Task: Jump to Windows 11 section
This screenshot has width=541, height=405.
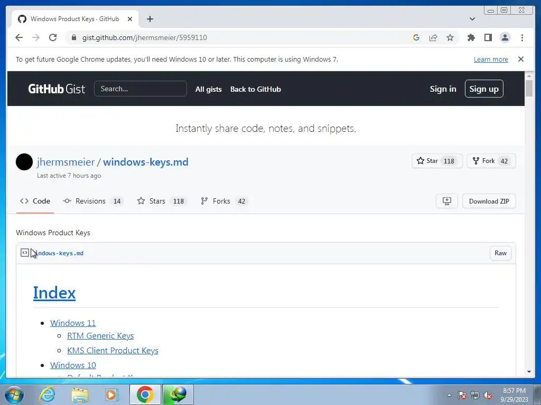Action: (73, 323)
